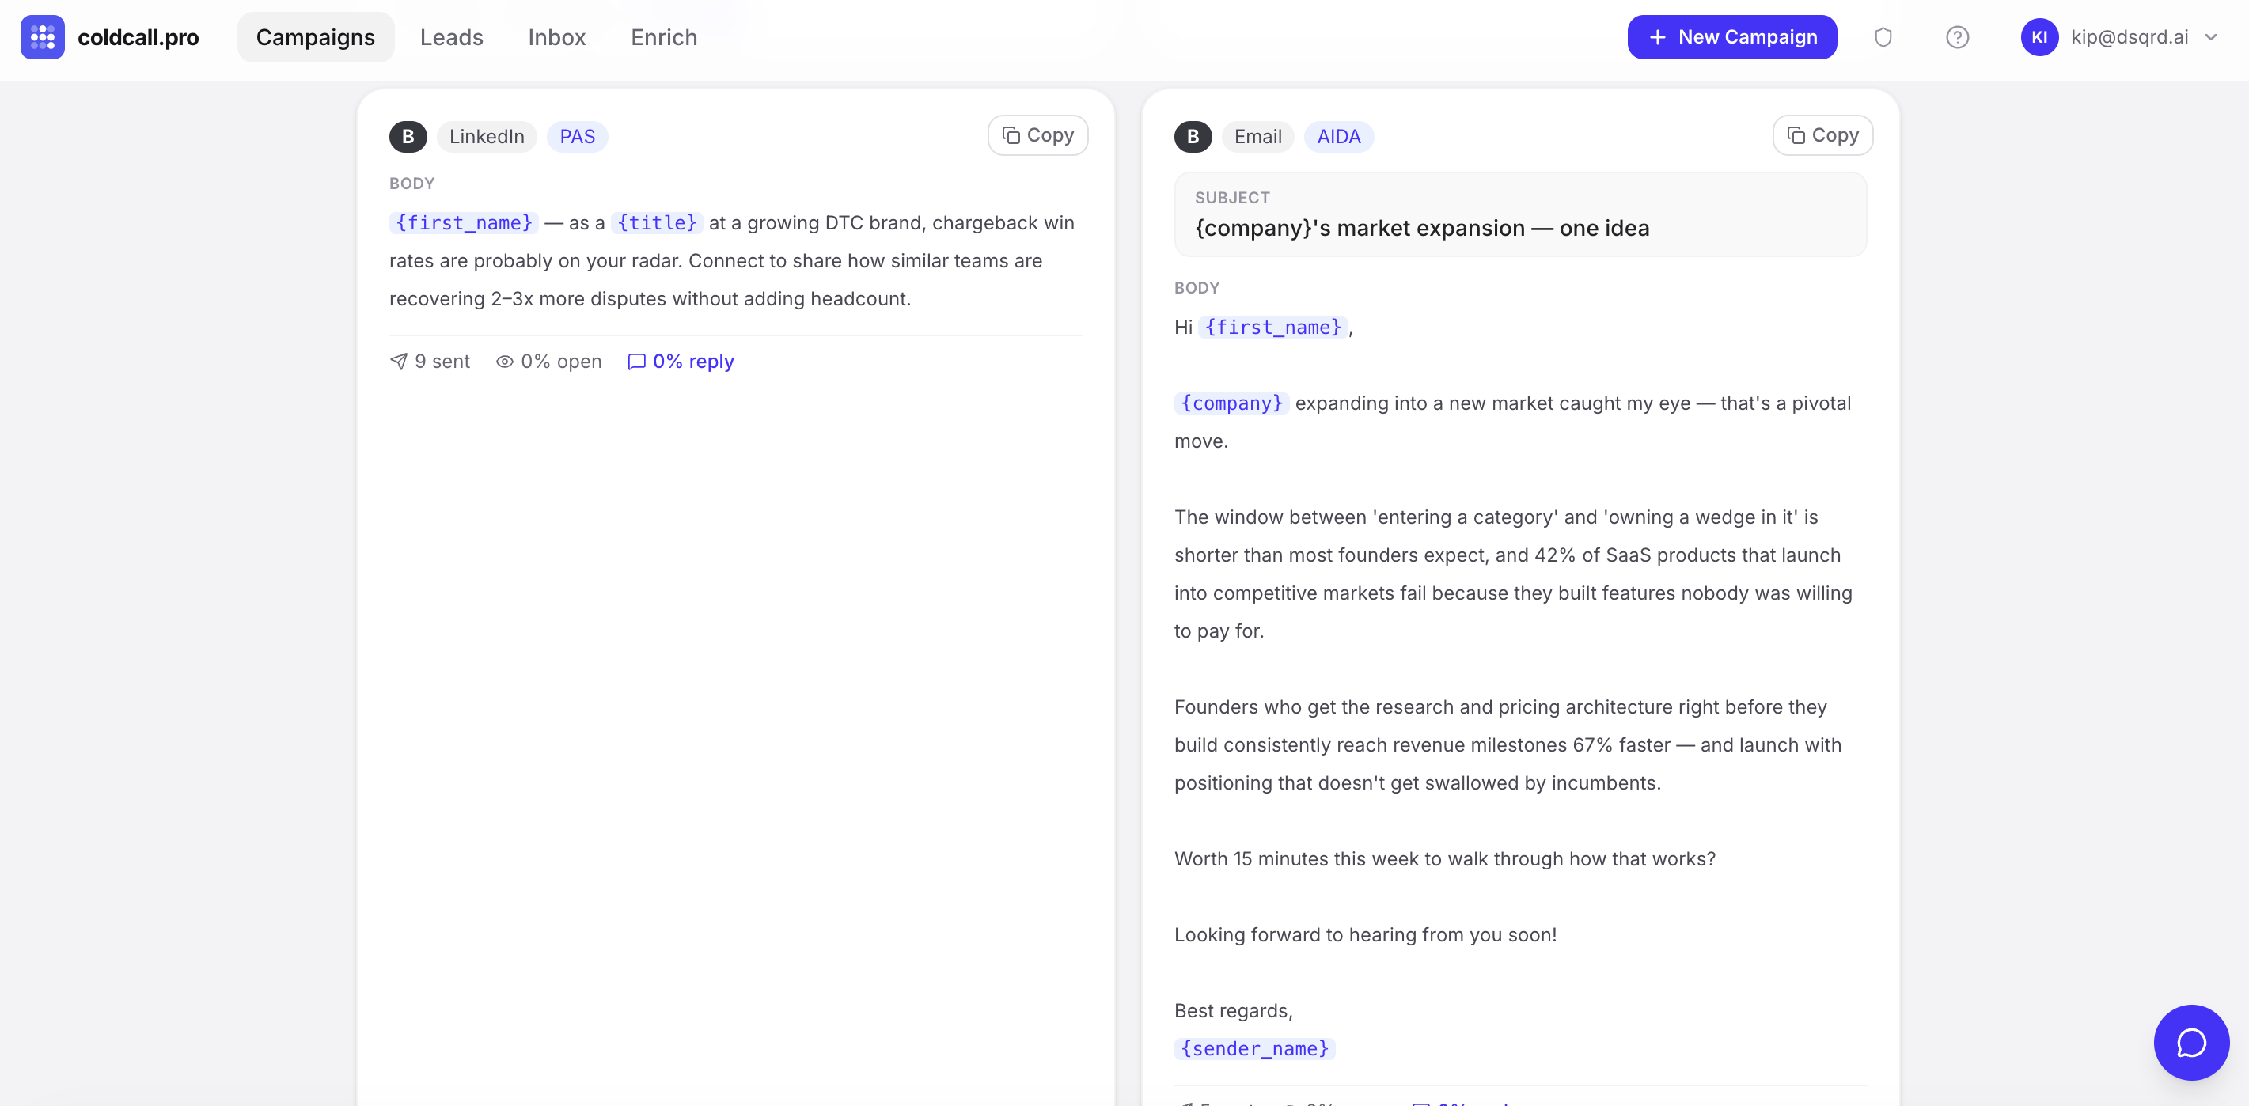Click the KI user avatar
2249x1106 pixels.
tap(2039, 36)
